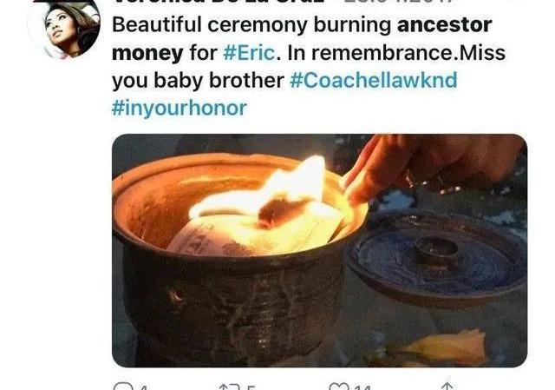Select the tweet text "Beautiful ceremony burning"
555x390 pixels.
(x=251, y=25)
